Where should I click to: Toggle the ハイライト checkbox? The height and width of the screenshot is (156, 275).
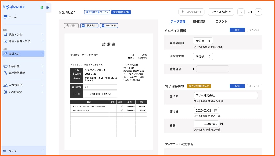[103, 26]
